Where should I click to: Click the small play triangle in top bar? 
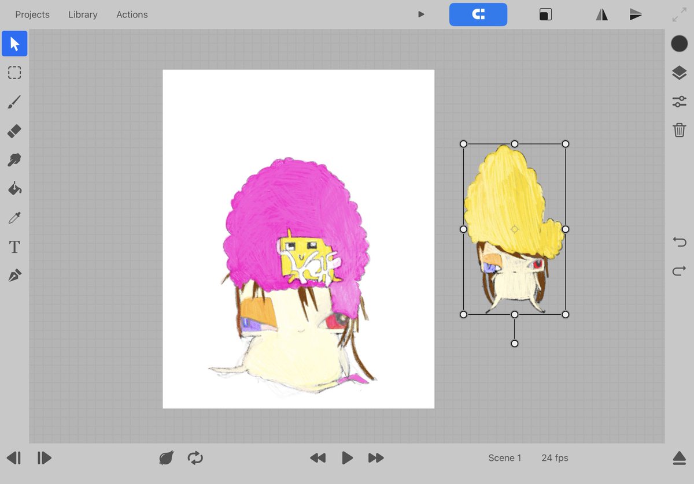(x=421, y=14)
